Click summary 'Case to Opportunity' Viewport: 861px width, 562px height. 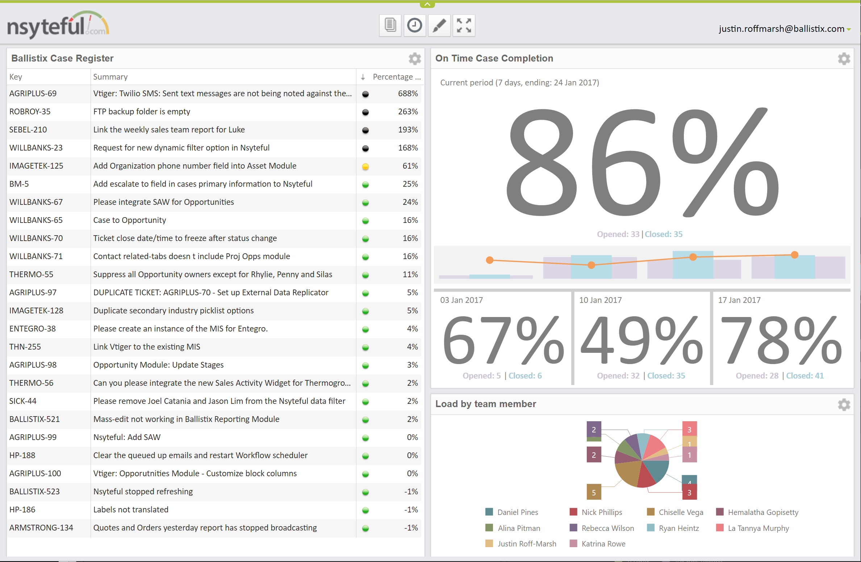click(130, 220)
